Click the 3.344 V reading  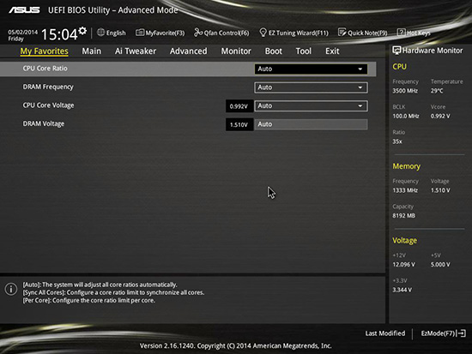pyautogui.click(x=402, y=290)
